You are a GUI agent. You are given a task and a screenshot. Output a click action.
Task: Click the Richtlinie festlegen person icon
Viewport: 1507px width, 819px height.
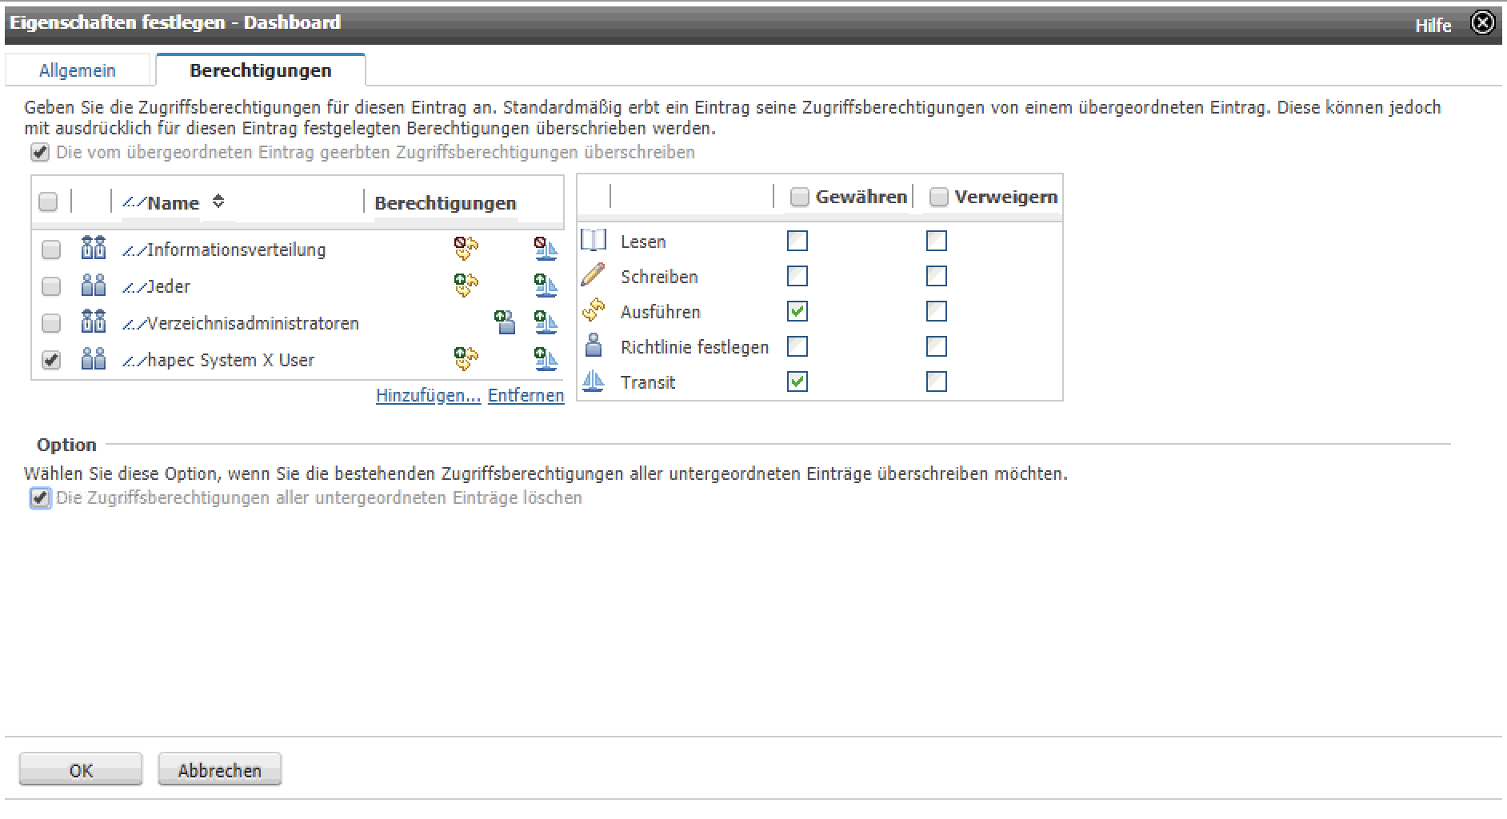coord(594,346)
